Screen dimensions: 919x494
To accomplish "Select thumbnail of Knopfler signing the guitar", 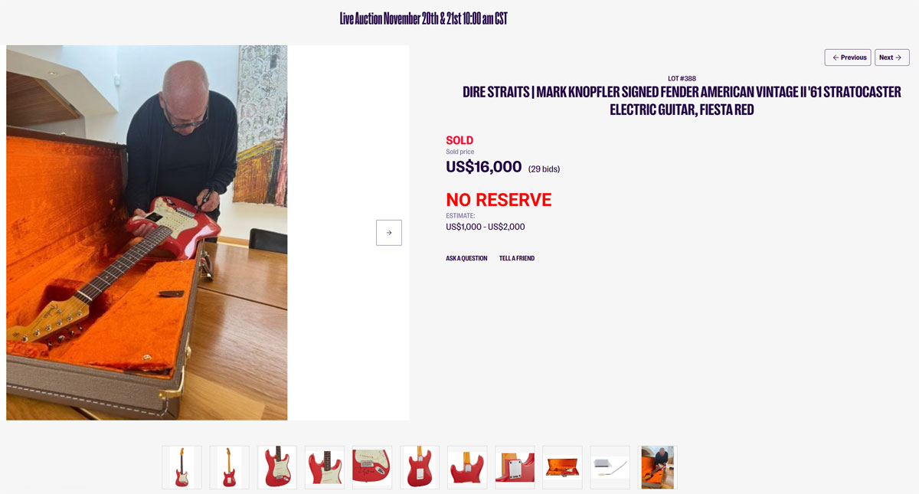I will pyautogui.click(x=657, y=467).
